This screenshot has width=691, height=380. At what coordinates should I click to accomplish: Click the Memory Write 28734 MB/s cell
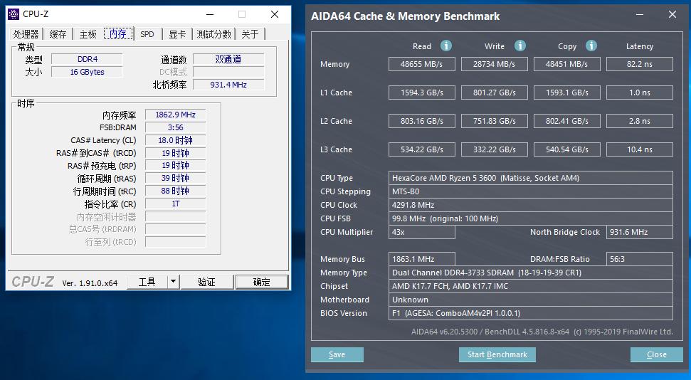[x=495, y=64]
